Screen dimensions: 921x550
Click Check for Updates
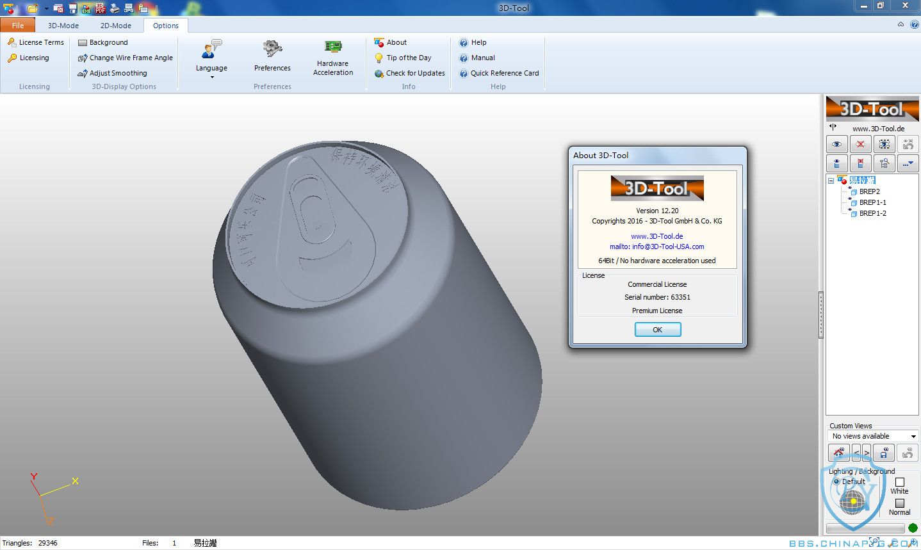(410, 73)
